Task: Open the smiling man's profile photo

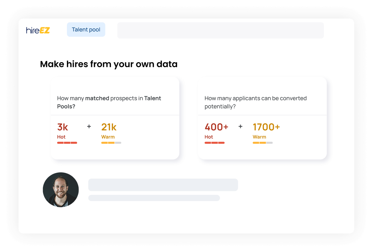Action: 61,190
